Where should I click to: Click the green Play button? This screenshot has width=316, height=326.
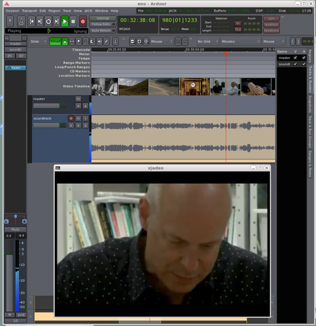[x=65, y=21]
